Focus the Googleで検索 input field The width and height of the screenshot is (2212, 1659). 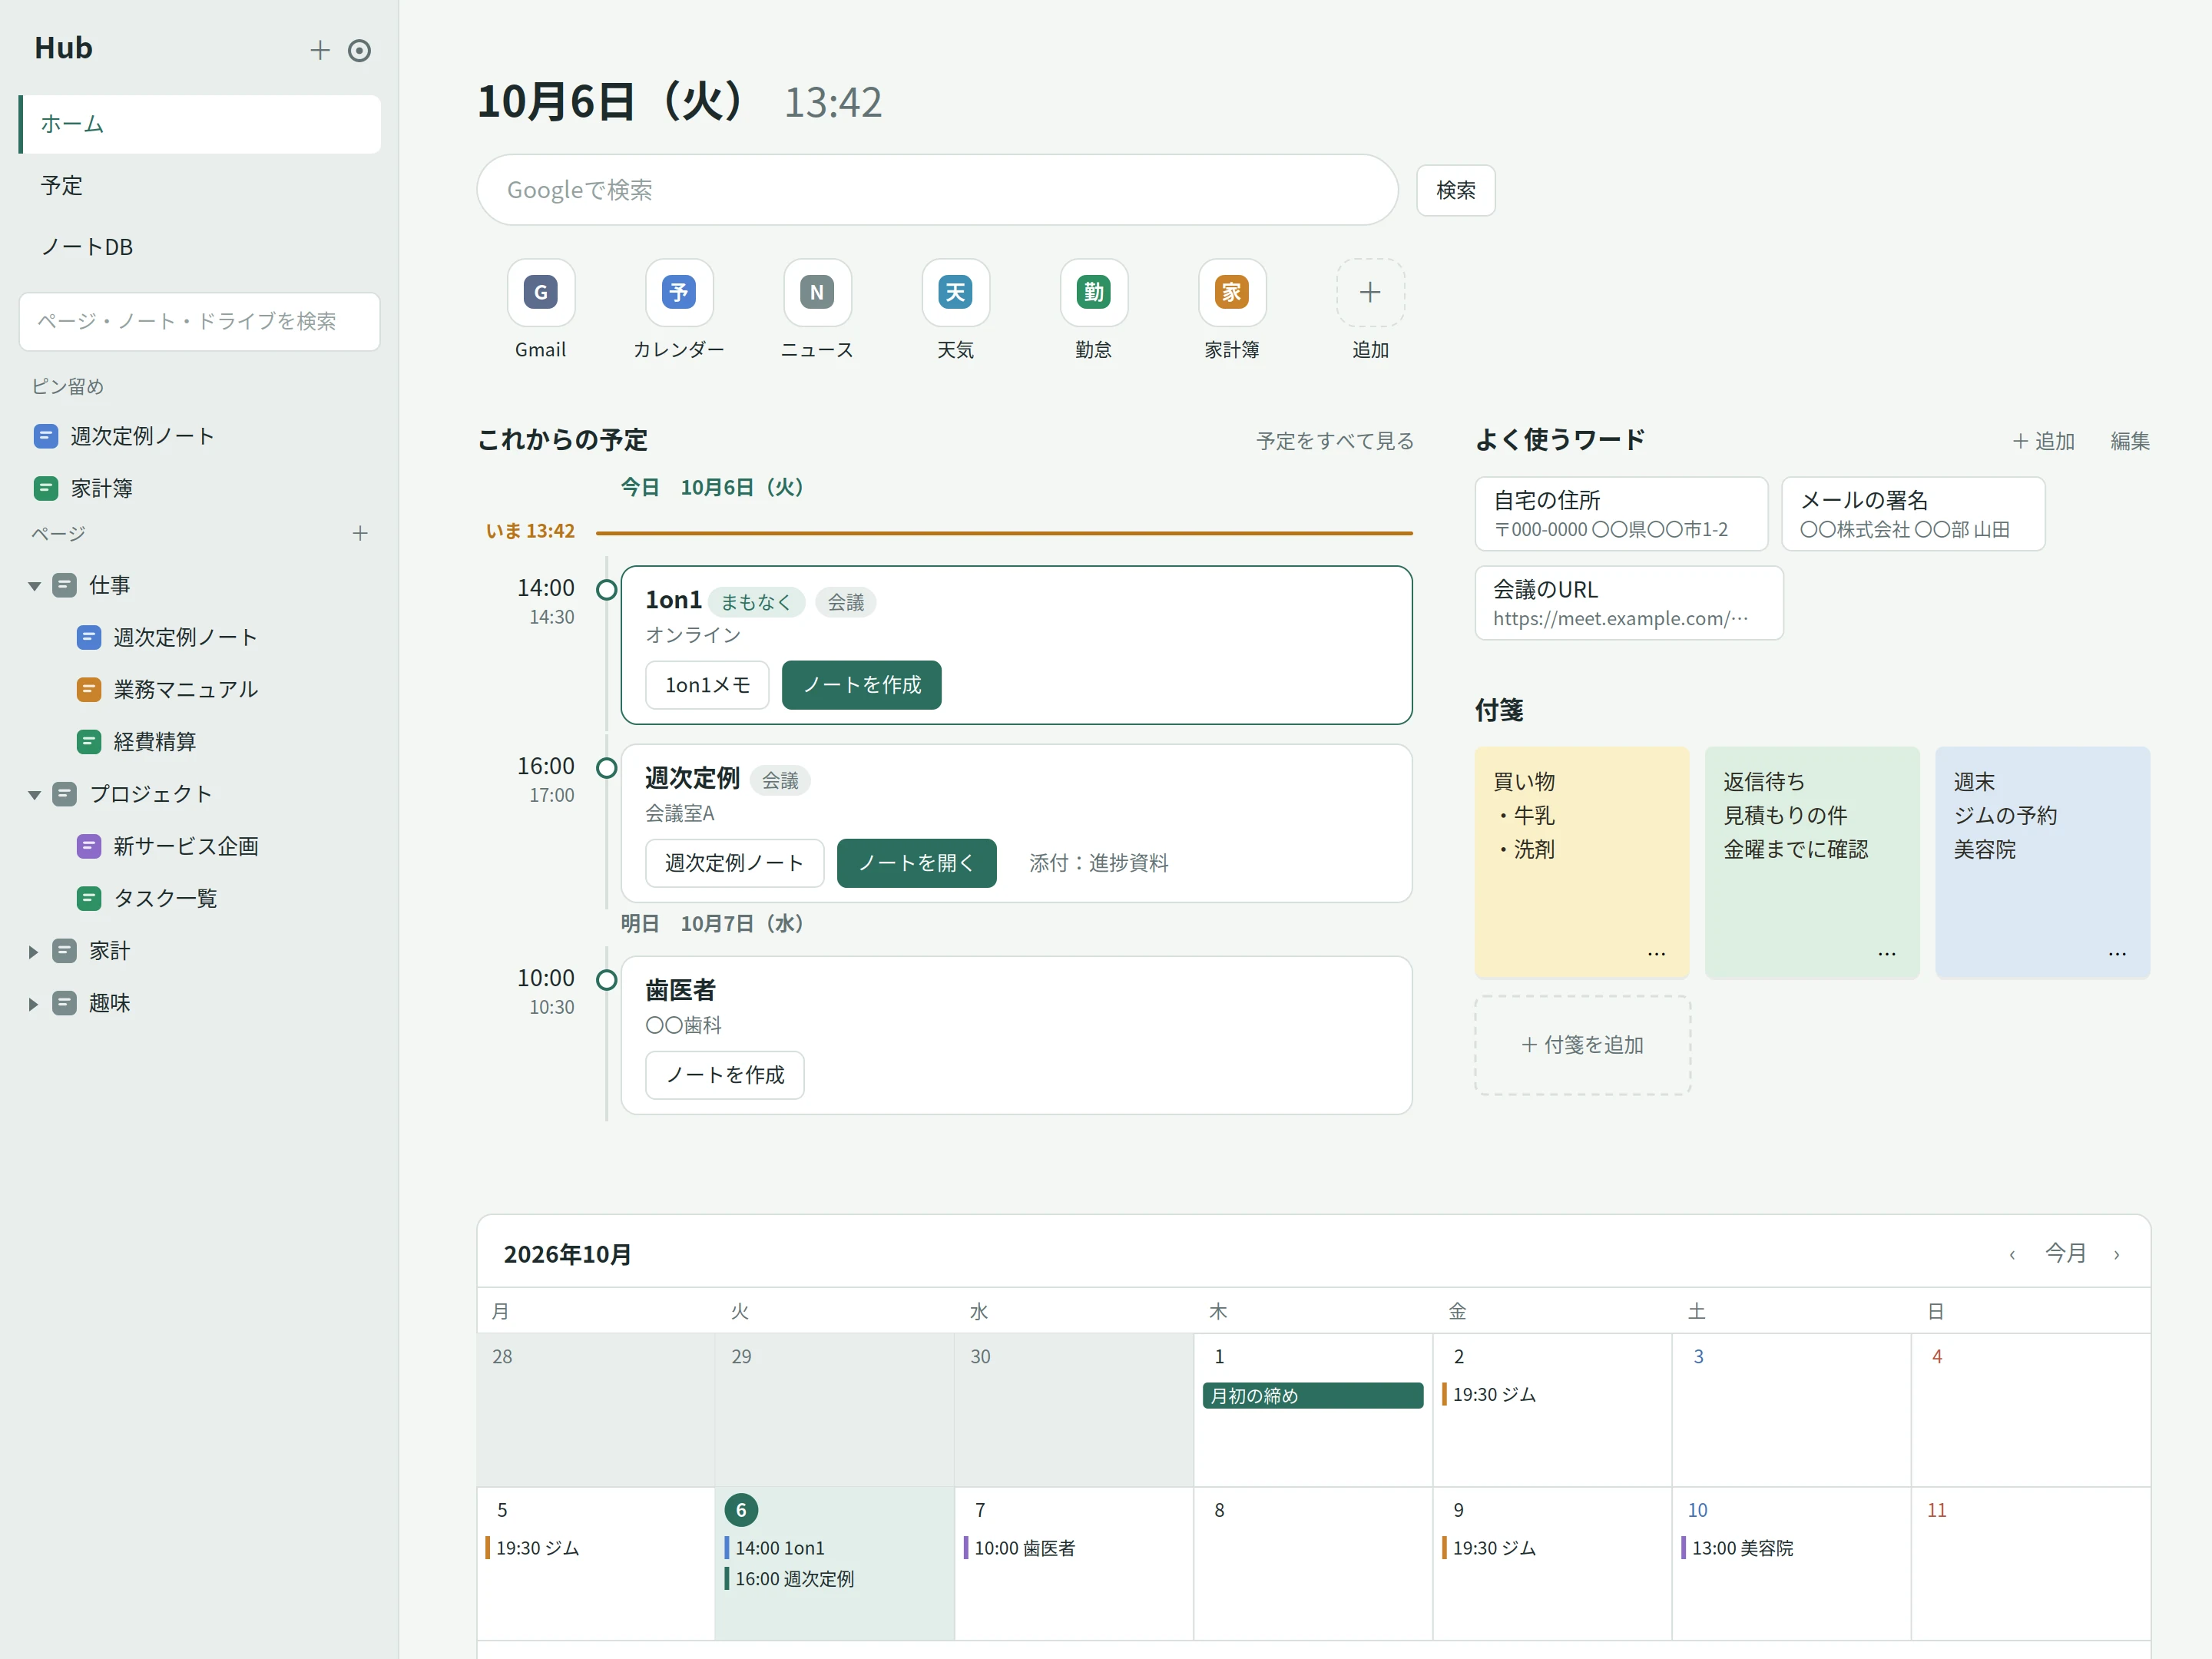(x=937, y=190)
